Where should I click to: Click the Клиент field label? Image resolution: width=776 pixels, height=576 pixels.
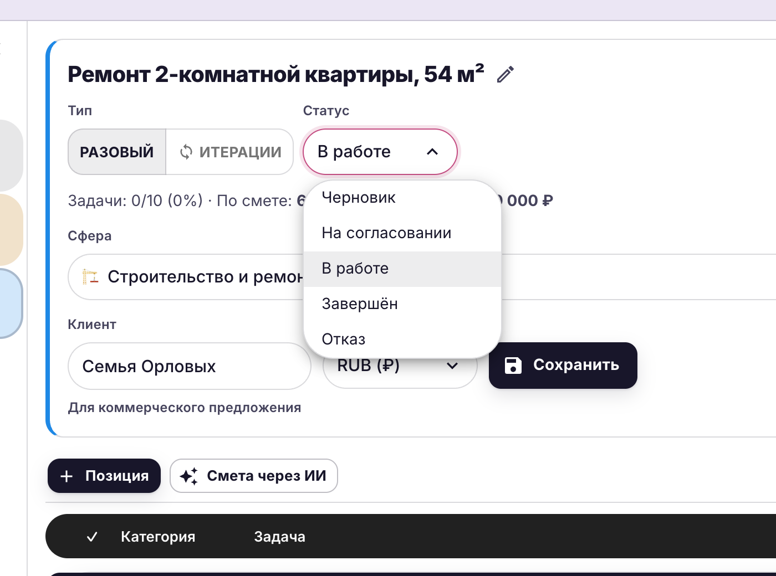92,325
